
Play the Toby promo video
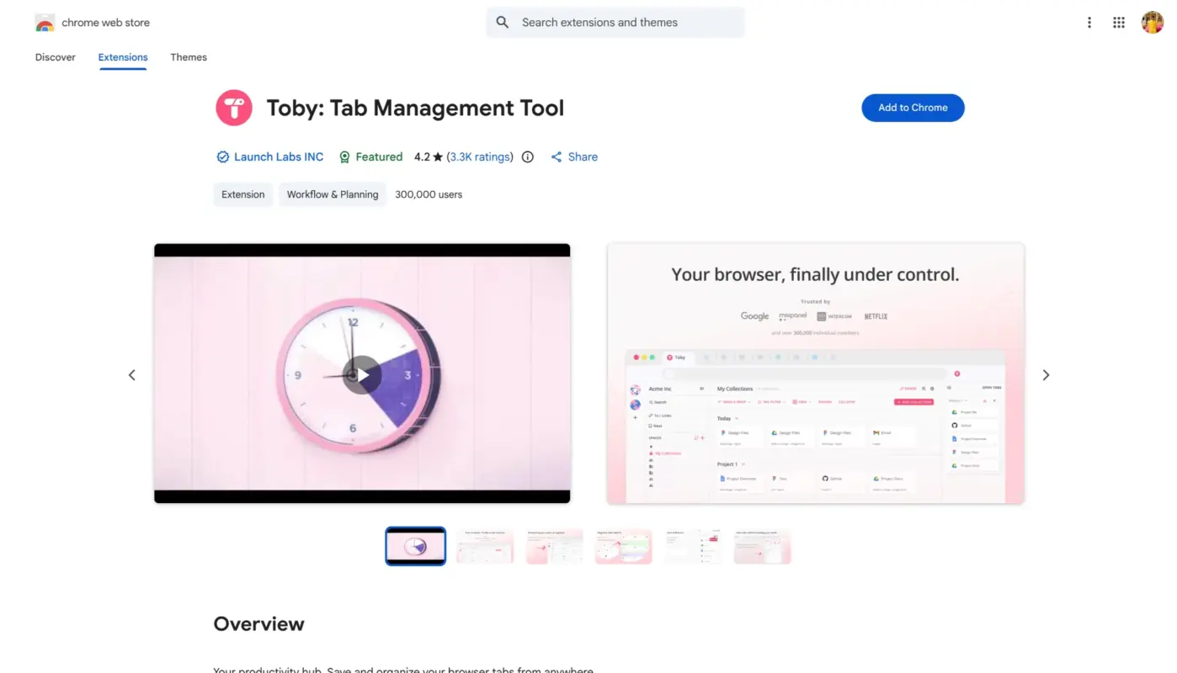point(362,375)
